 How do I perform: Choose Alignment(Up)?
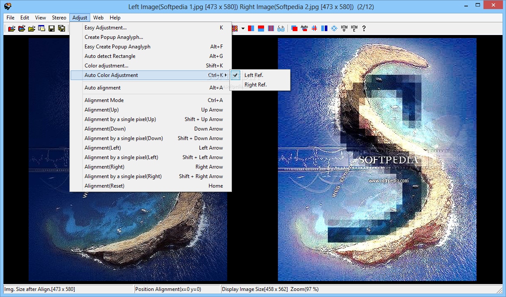[x=151, y=110]
